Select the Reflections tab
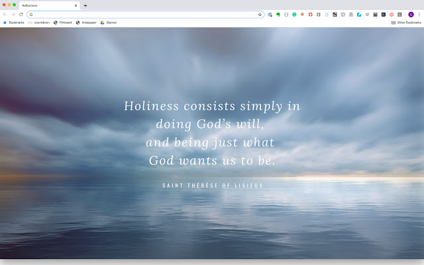424x265 pixels. pos(49,5)
